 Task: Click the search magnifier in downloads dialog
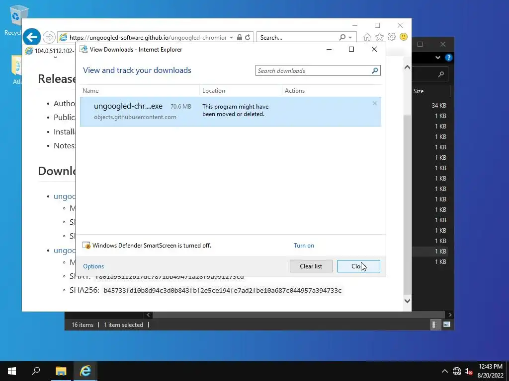coord(375,70)
